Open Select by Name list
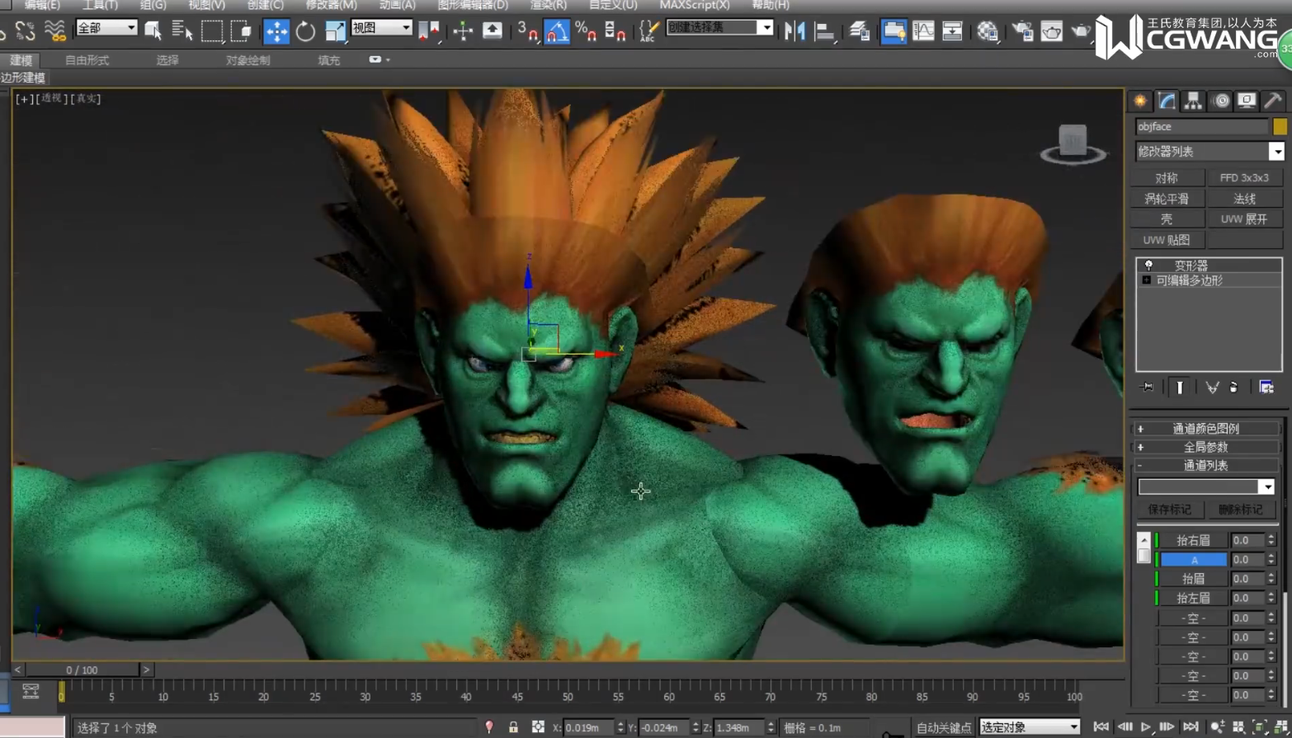 pyautogui.click(x=182, y=31)
